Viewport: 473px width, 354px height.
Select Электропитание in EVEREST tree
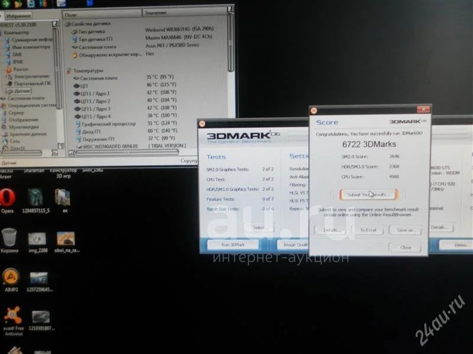28,77
